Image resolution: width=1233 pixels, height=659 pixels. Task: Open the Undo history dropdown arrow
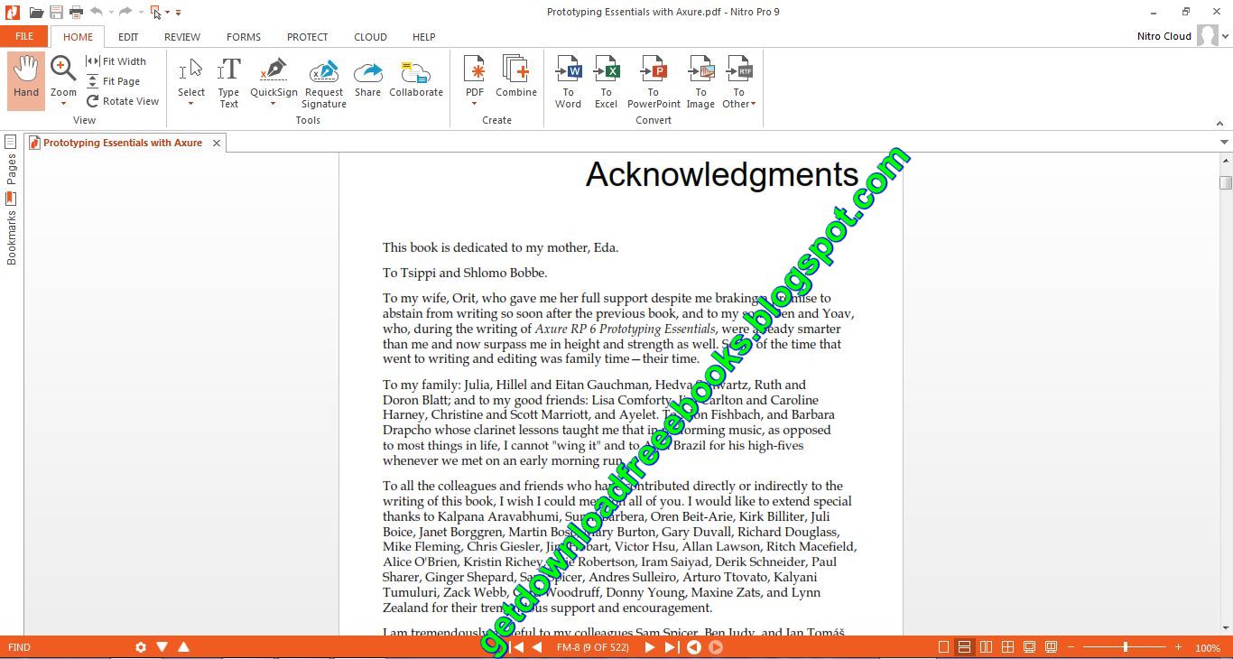pyautogui.click(x=111, y=13)
